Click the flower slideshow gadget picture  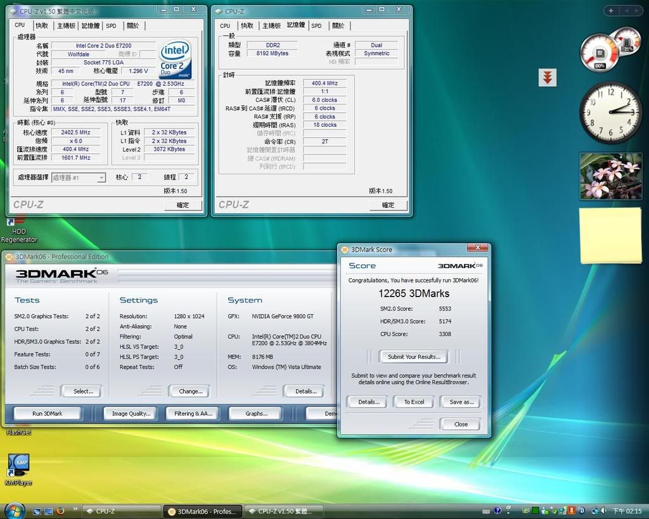610,176
